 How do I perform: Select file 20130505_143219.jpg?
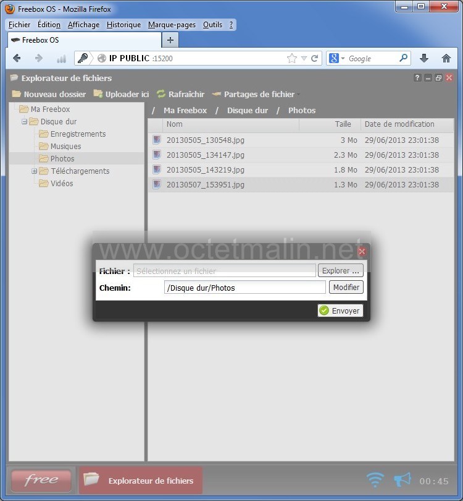[x=301, y=170]
